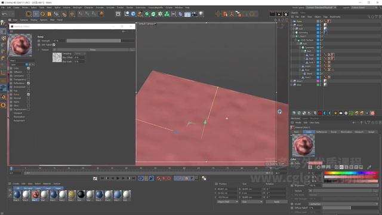
Task: Select the Move tool in toolbar
Action: pos(36,14)
